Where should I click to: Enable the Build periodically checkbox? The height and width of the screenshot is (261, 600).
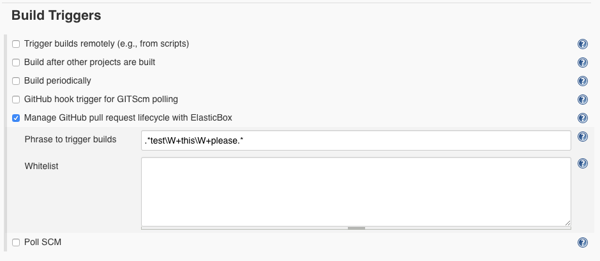[x=16, y=81]
